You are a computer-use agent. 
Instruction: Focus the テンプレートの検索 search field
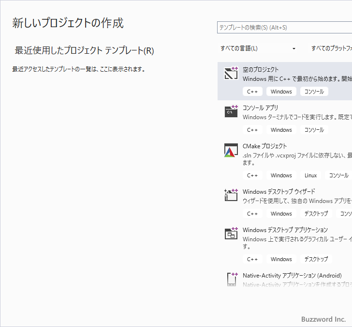[284, 28]
